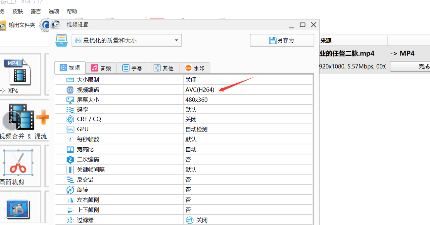Toggle 二次编码 value 否

[188, 160]
